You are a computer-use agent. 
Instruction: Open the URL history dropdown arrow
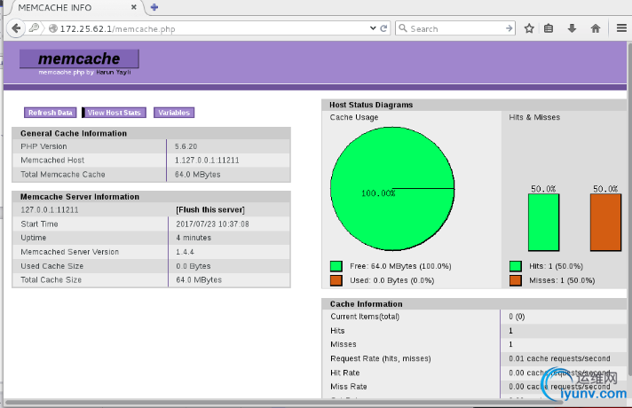[x=373, y=28]
